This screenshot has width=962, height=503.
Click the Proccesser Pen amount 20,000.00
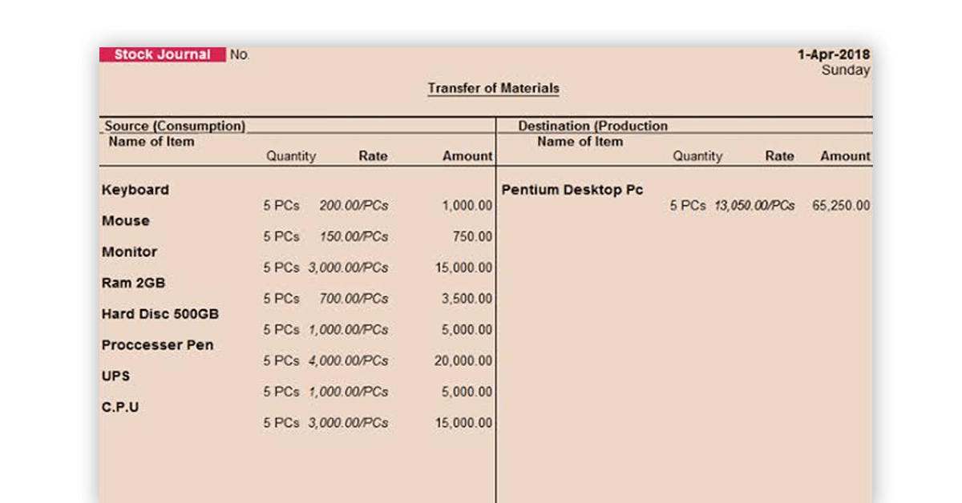[x=463, y=361]
